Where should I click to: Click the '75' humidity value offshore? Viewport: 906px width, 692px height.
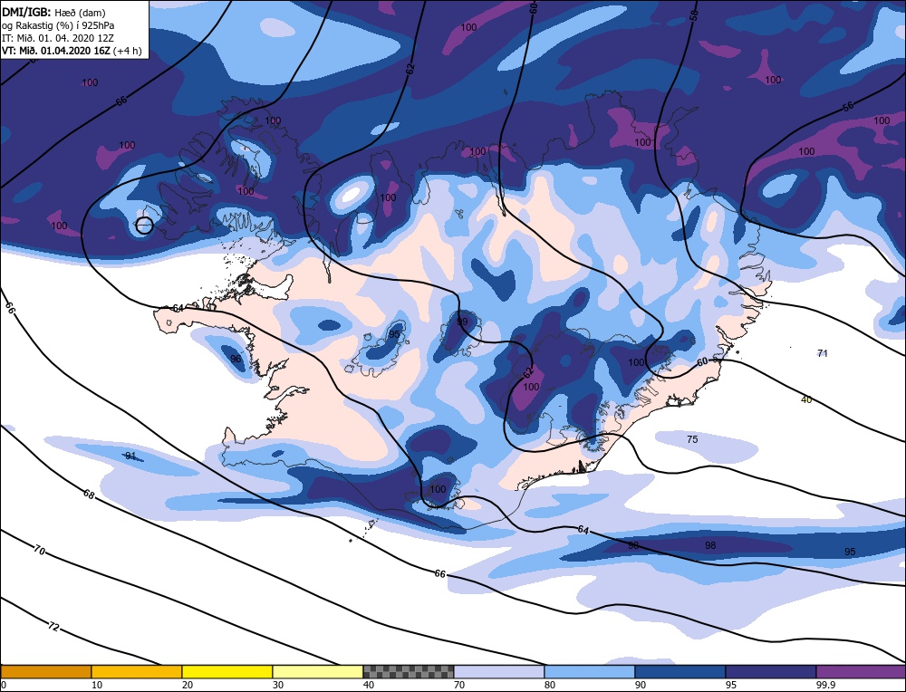pos(692,439)
